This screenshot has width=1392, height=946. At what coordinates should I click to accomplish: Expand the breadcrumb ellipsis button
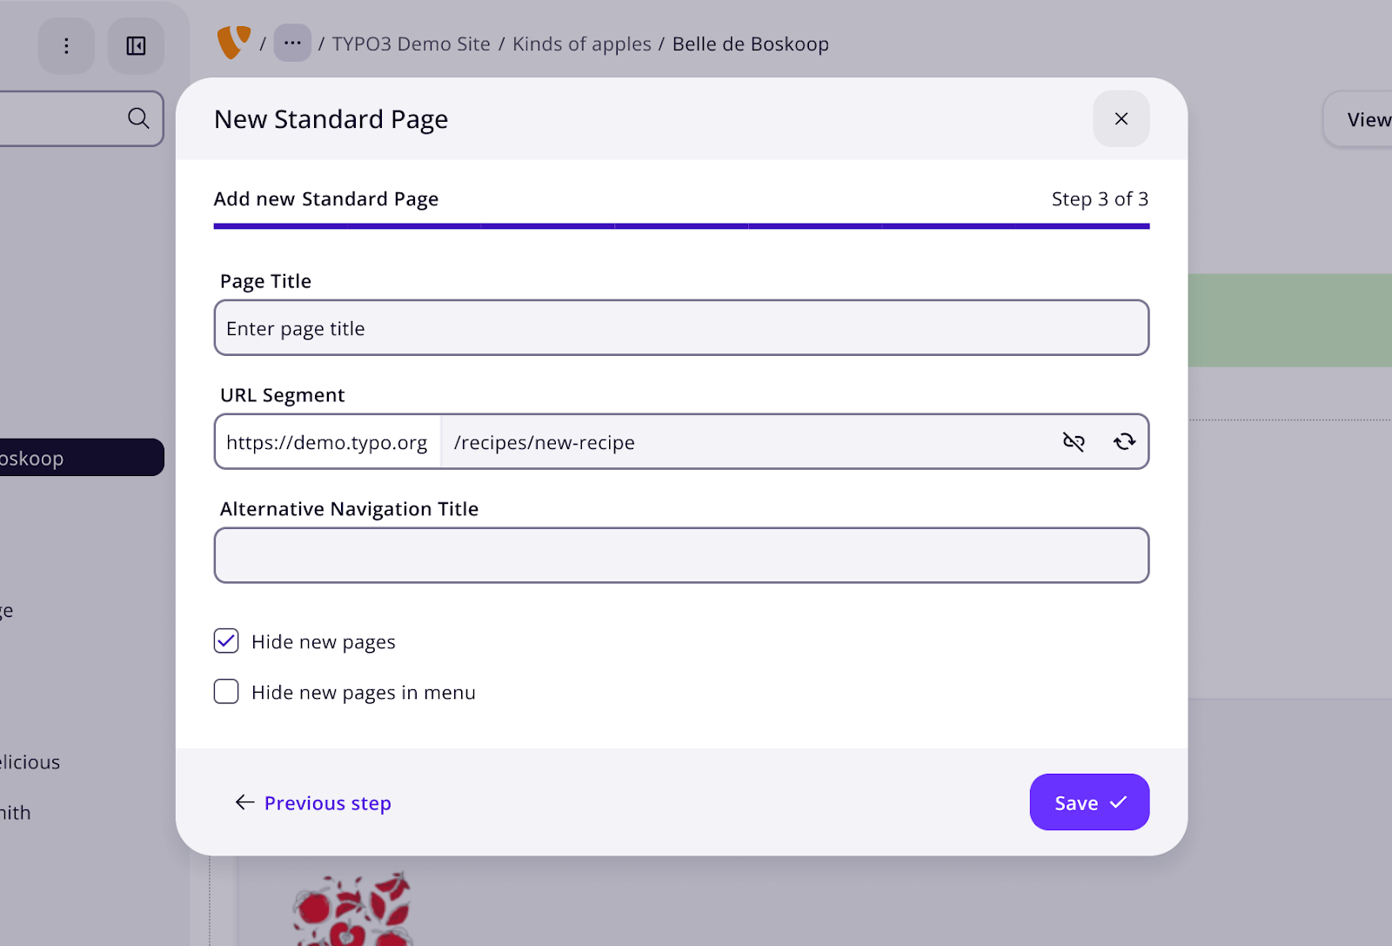click(x=292, y=44)
